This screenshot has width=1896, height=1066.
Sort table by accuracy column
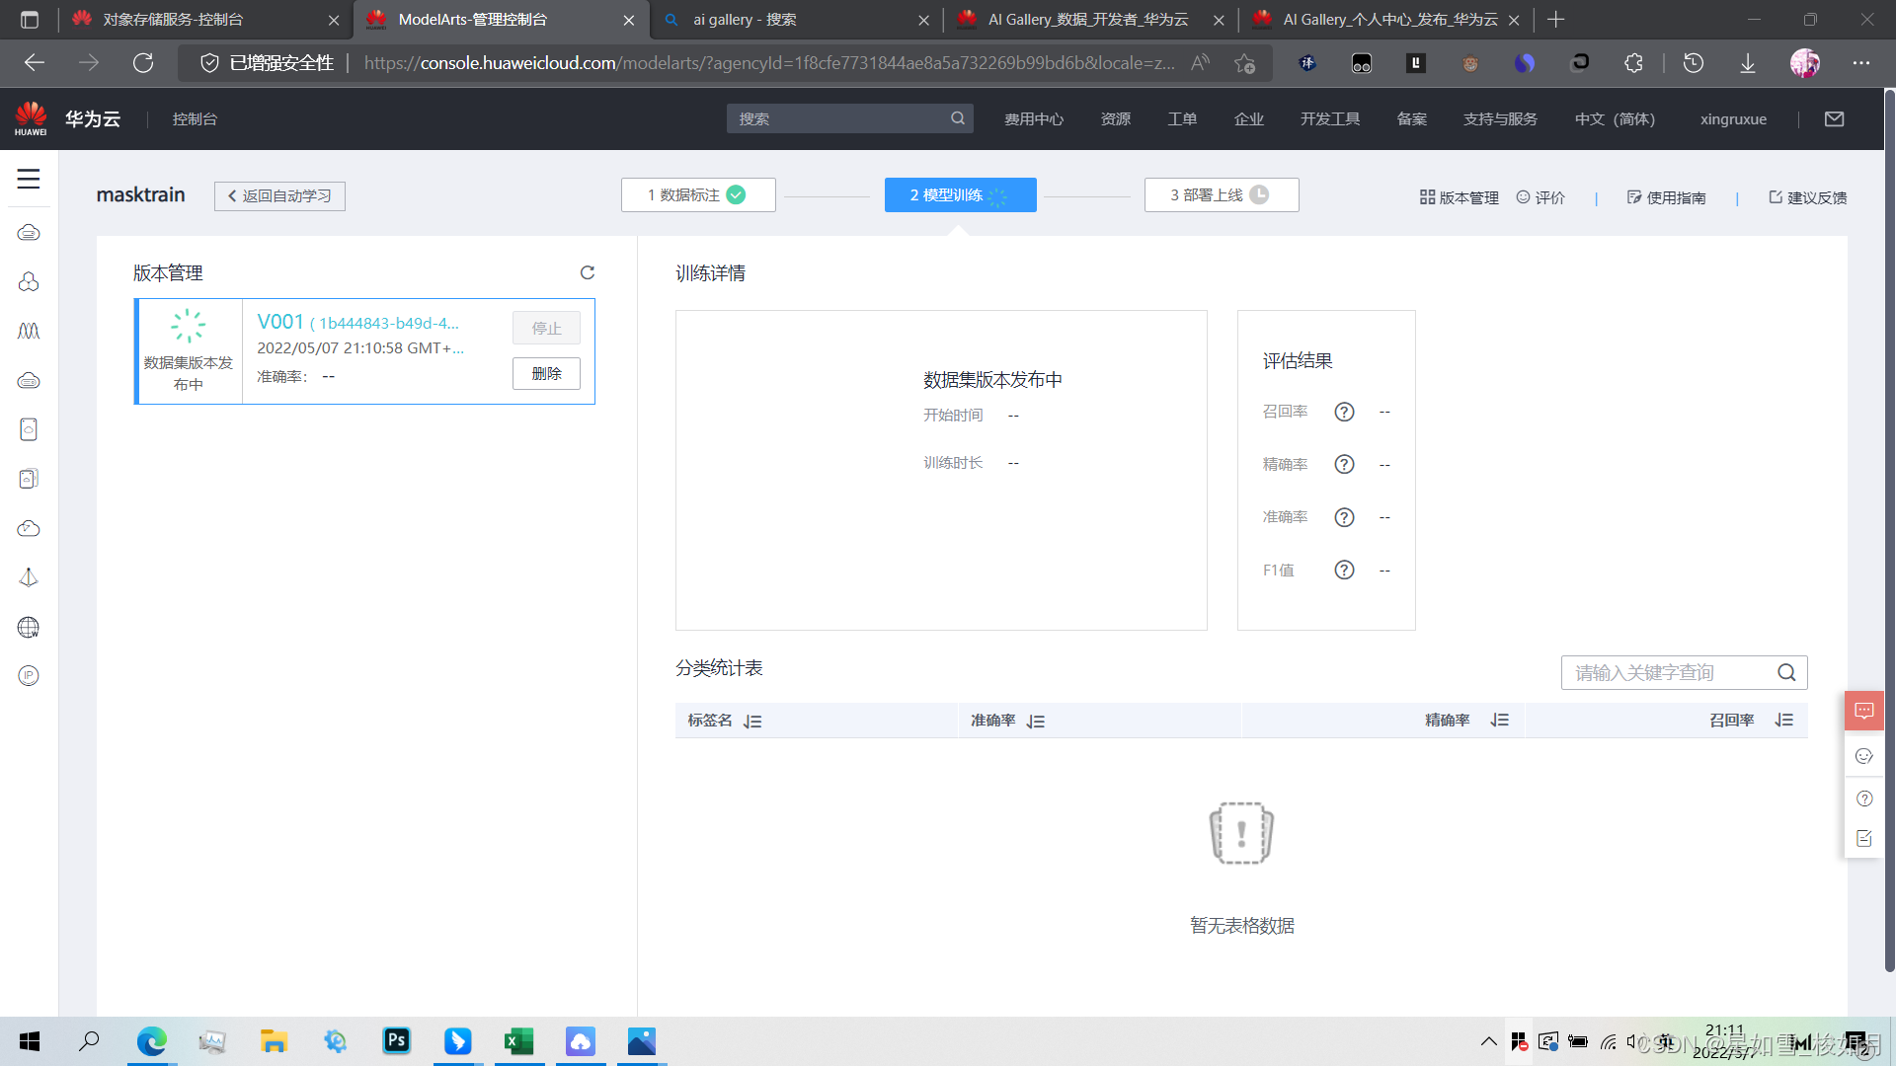click(1036, 722)
